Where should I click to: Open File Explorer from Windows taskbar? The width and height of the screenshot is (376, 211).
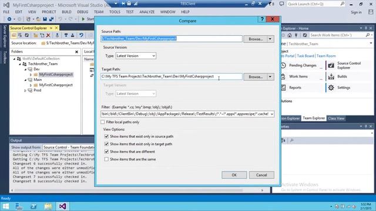point(48,206)
